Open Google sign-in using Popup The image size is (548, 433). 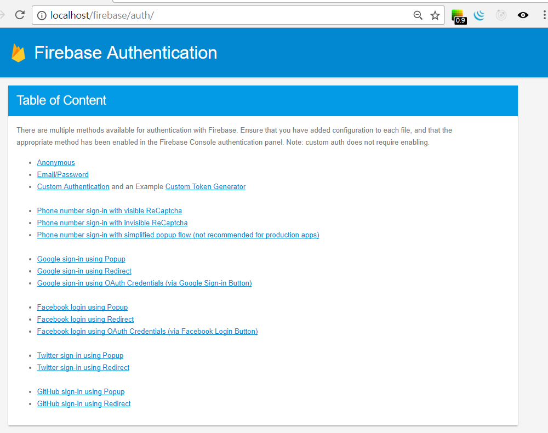[x=81, y=259]
